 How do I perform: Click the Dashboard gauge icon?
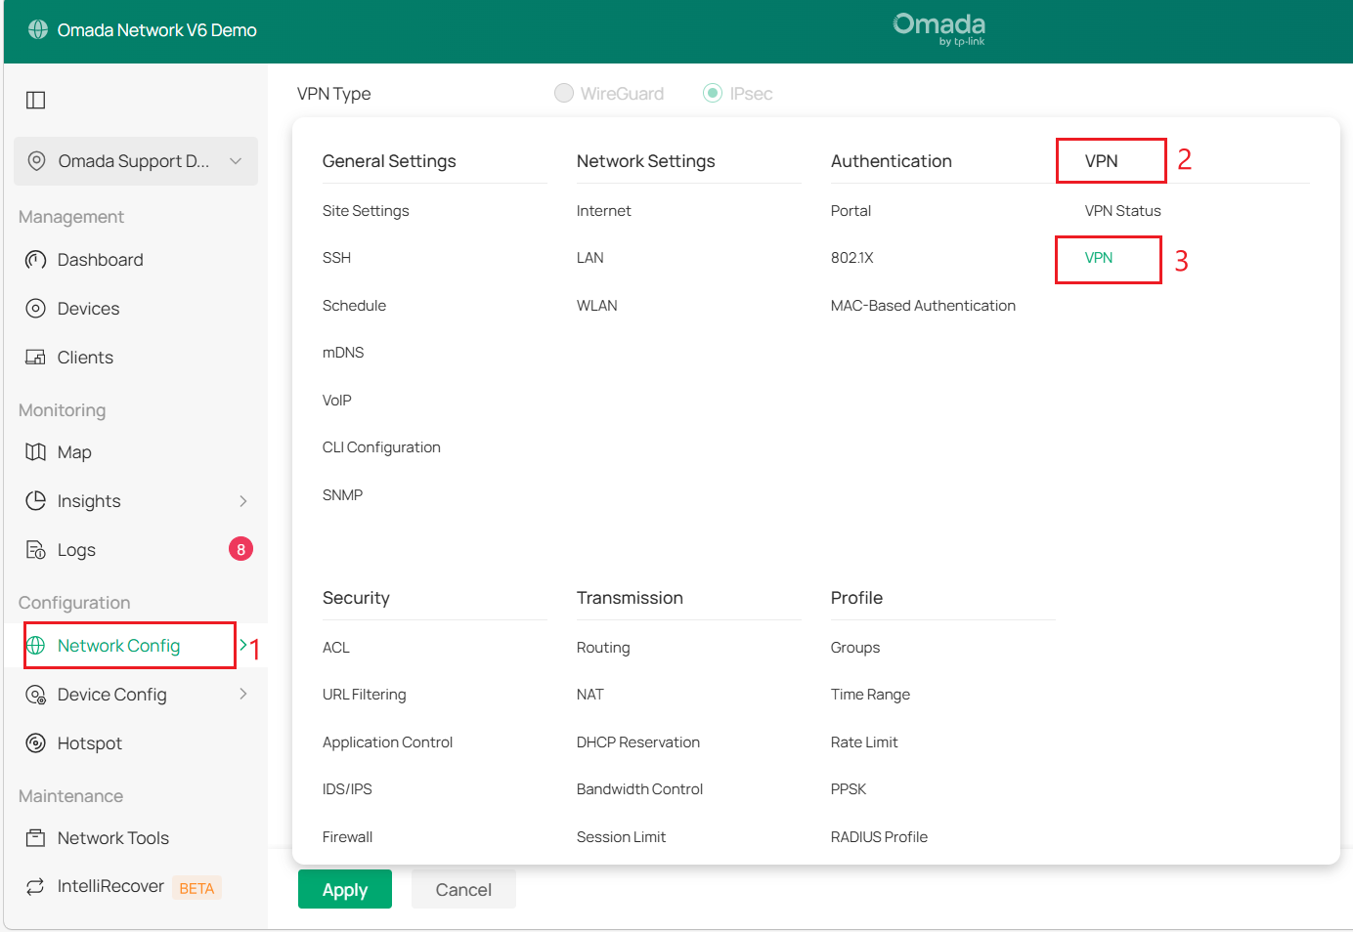pyautogui.click(x=36, y=260)
